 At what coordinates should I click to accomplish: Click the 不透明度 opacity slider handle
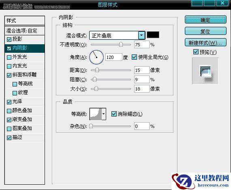click(121, 44)
